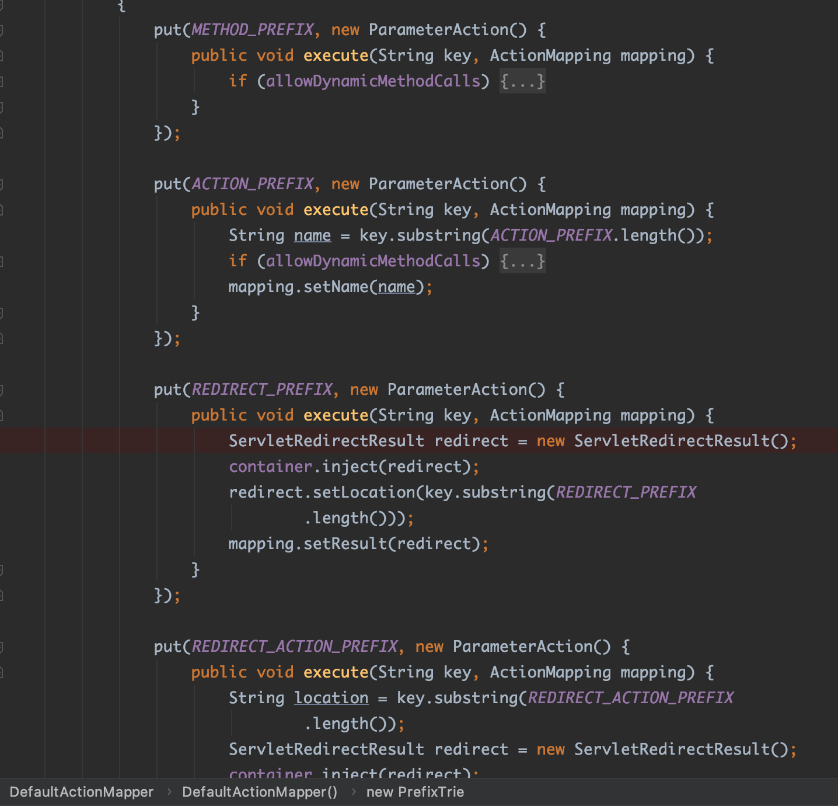Click ACTION_PREFIX in the second put call
Image resolution: width=838 pixels, height=806 pixels.
click(x=253, y=184)
